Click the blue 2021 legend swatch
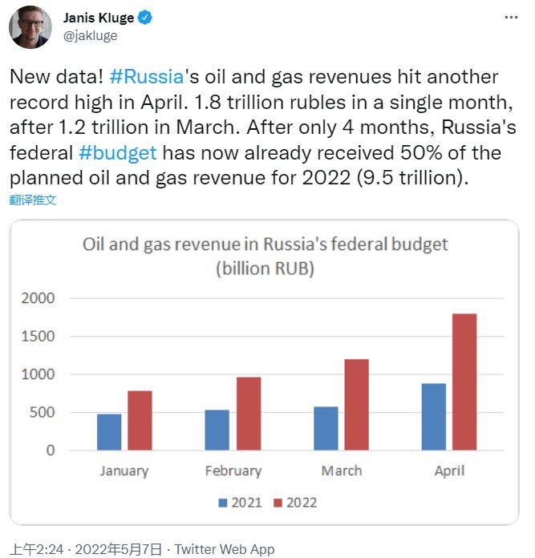The height and width of the screenshot is (558, 535). (x=223, y=503)
